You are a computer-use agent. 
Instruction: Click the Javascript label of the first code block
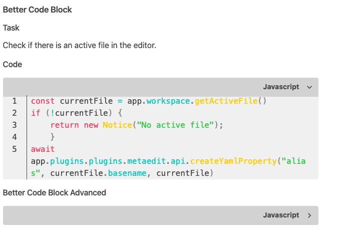281,87
